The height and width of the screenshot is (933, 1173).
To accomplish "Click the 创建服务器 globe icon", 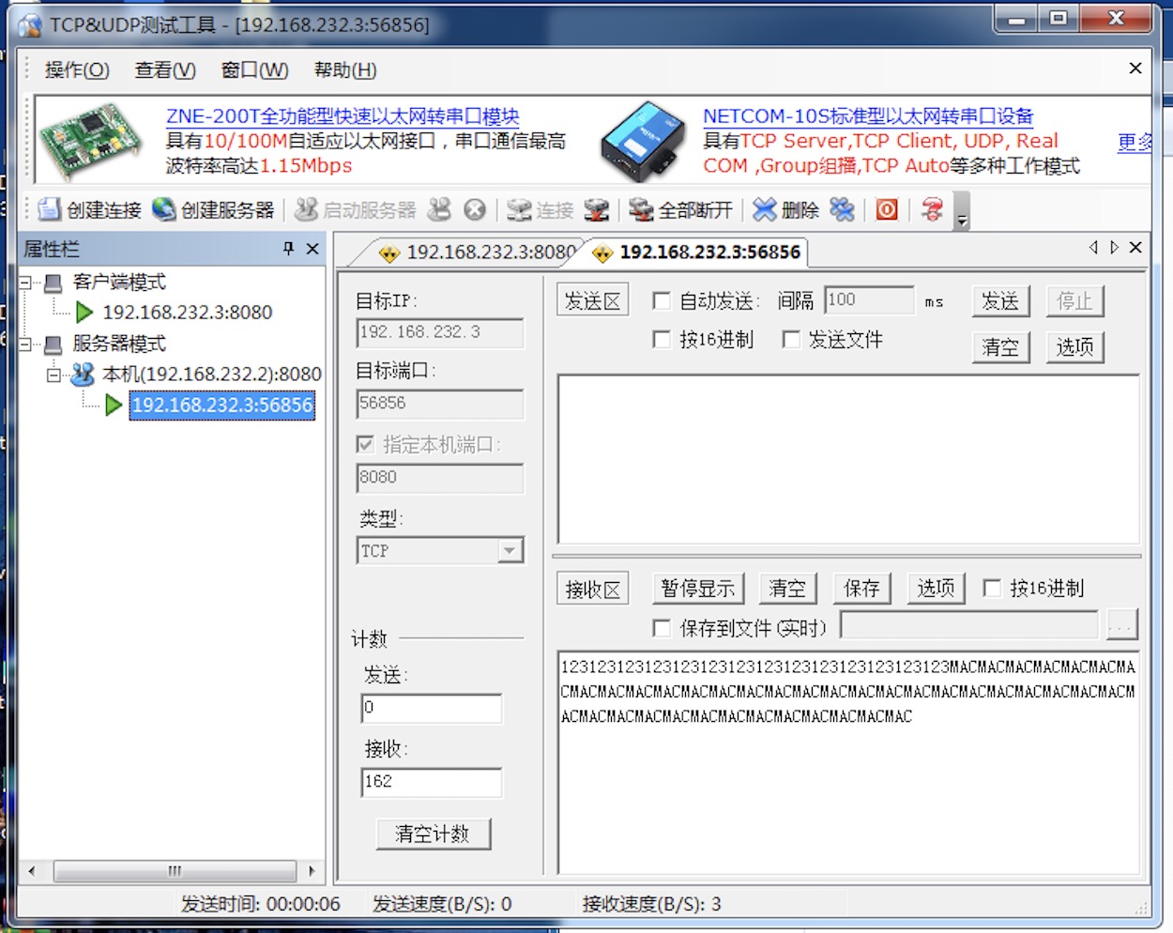I will coord(164,209).
